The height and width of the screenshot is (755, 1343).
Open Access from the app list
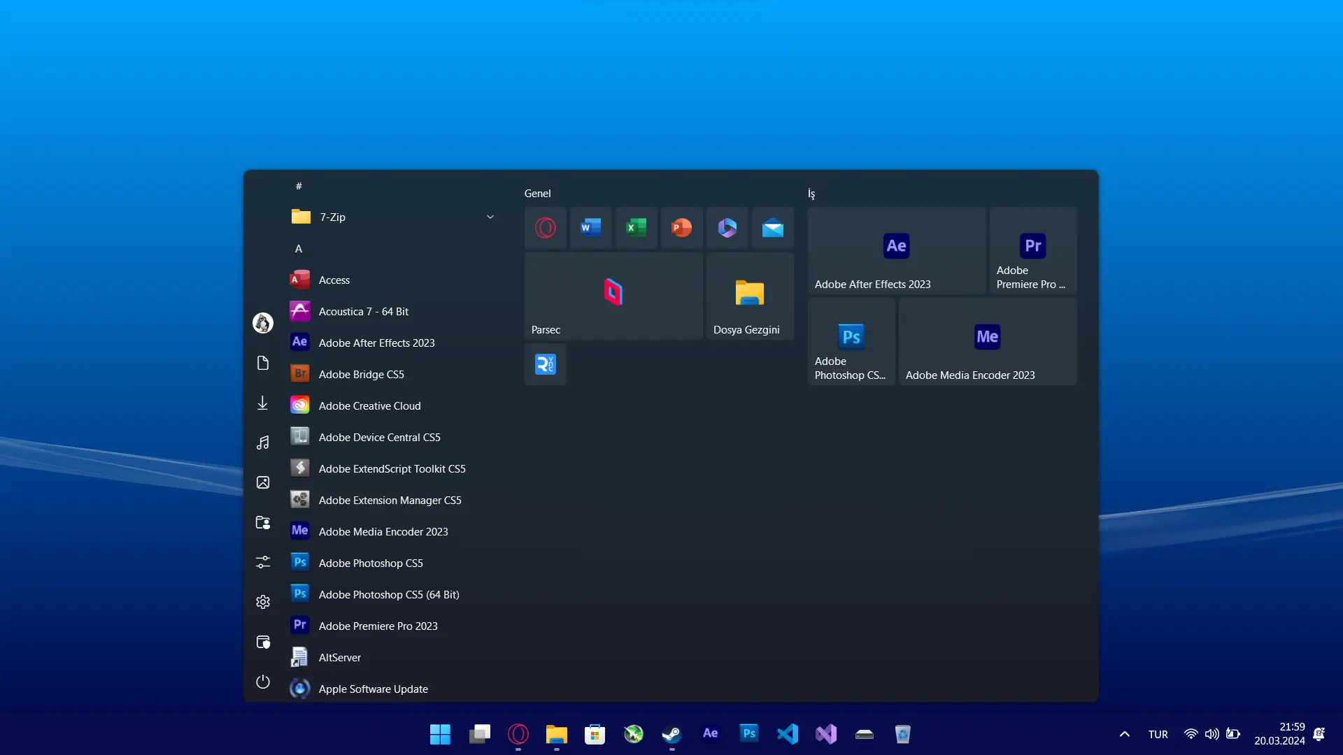coord(394,280)
